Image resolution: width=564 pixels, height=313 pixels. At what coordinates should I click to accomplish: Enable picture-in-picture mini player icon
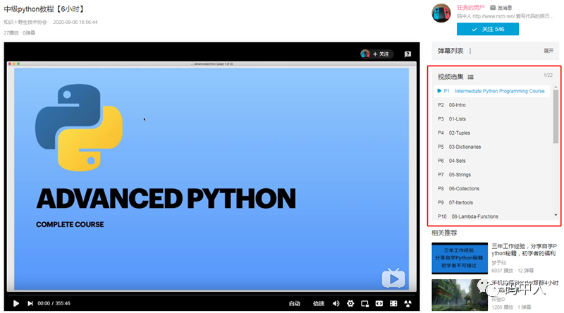click(364, 303)
